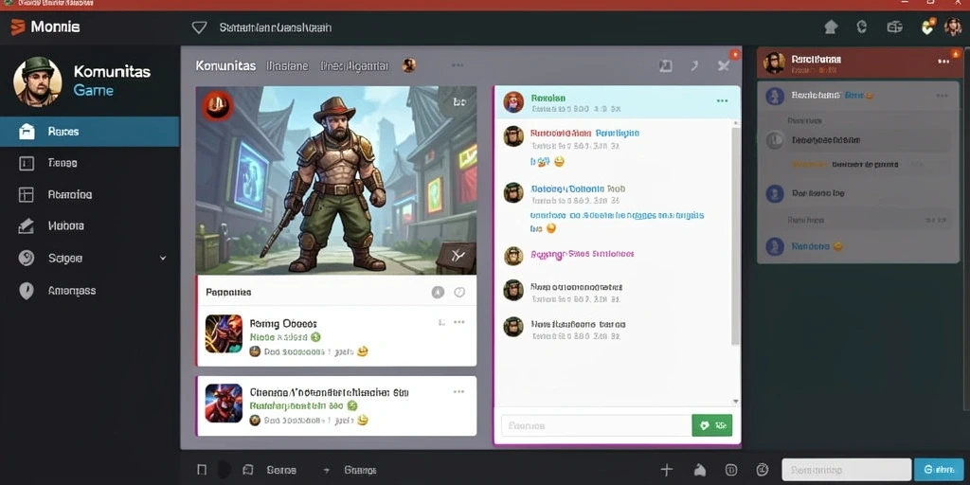Click the small icon left of the first card's ellipsis

(x=441, y=322)
